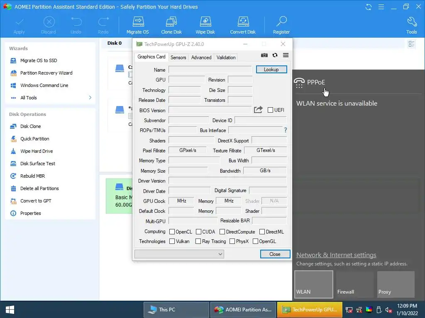Open the Advanced tab
The height and width of the screenshot is (318, 425).
pyautogui.click(x=201, y=57)
